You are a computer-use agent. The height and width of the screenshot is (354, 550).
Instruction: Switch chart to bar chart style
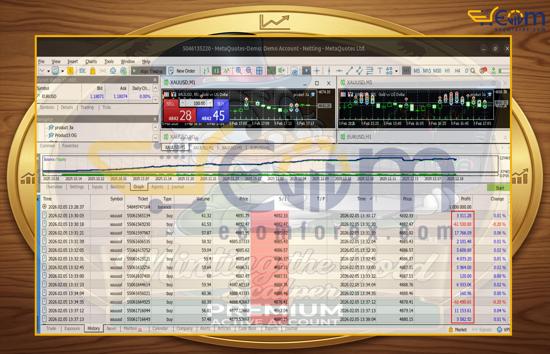(x=206, y=71)
